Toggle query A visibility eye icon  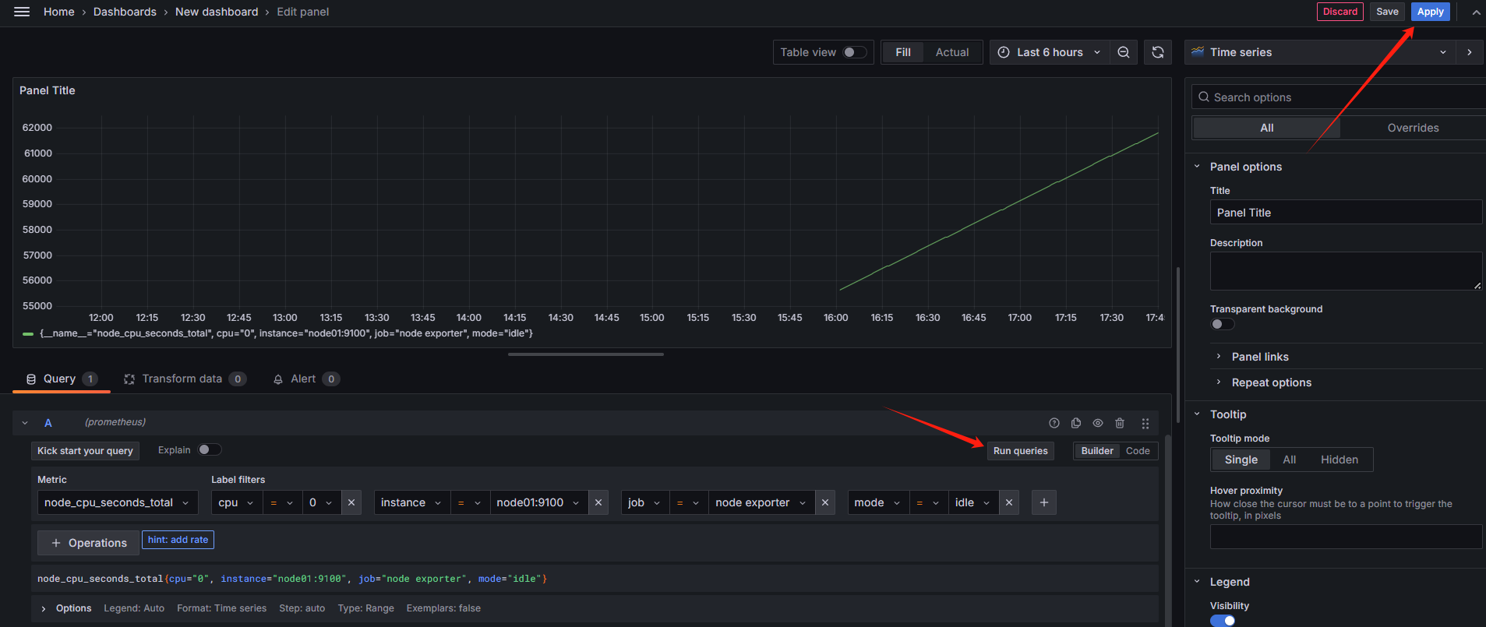coord(1098,423)
